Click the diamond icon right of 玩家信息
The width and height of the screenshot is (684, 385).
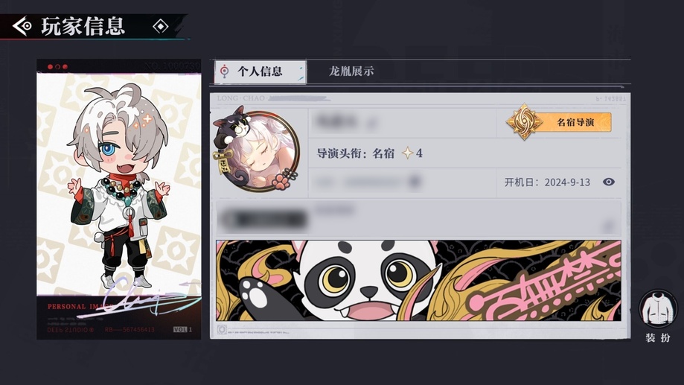(x=161, y=27)
